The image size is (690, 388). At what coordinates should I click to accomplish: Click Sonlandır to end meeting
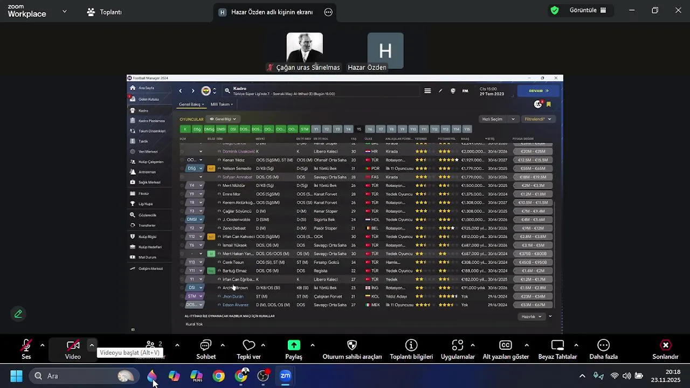pyautogui.click(x=666, y=349)
